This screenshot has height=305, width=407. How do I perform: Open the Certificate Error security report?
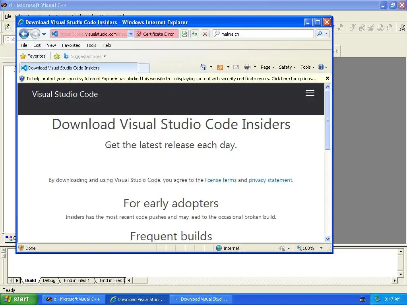point(156,34)
